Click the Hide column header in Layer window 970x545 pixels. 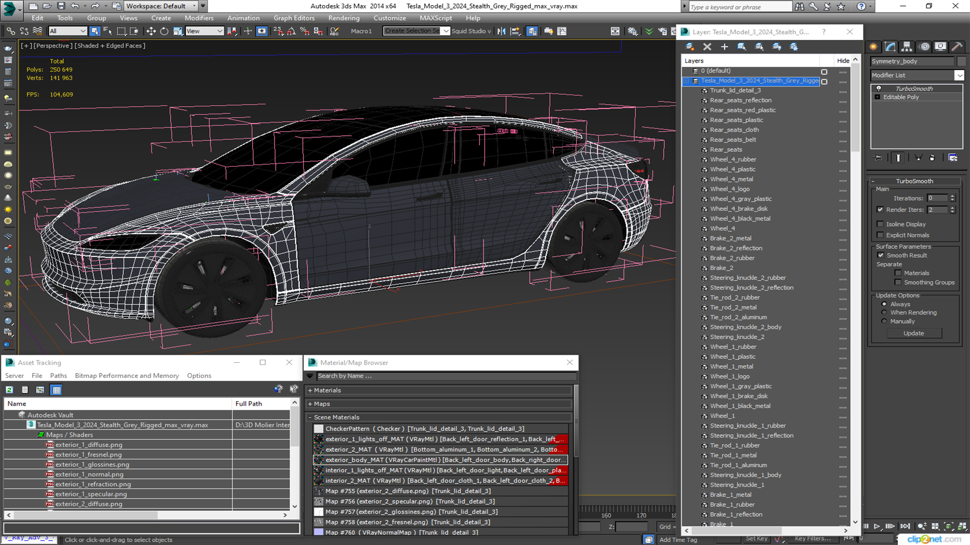843,61
